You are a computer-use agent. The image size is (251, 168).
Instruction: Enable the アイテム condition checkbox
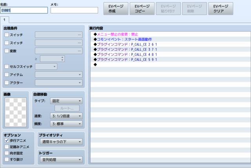7,75
